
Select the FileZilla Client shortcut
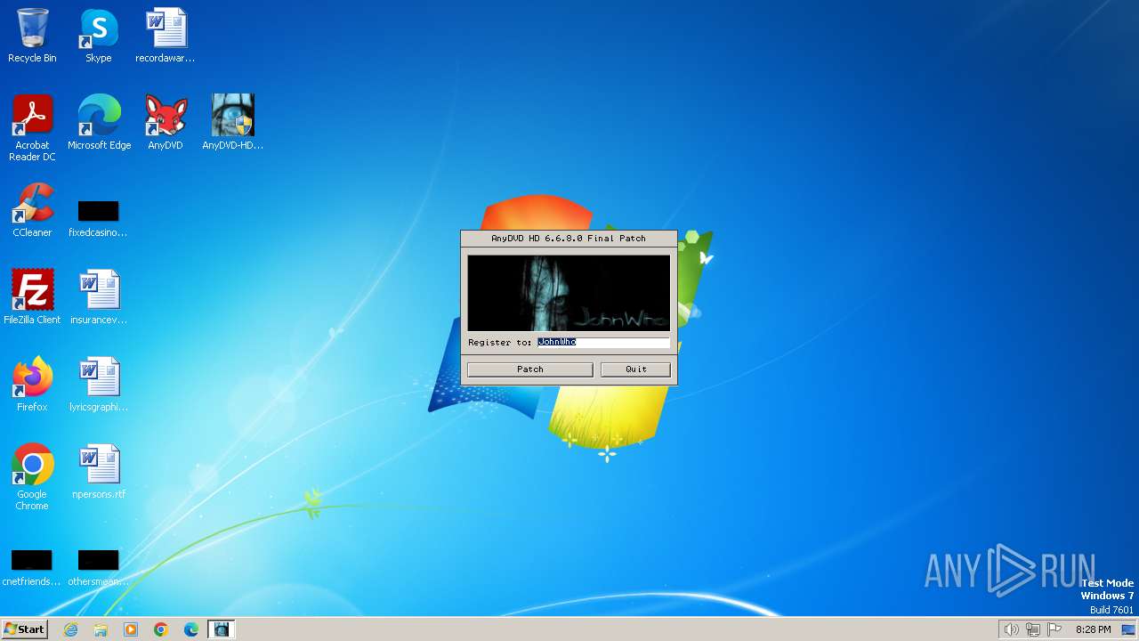pyautogui.click(x=32, y=297)
